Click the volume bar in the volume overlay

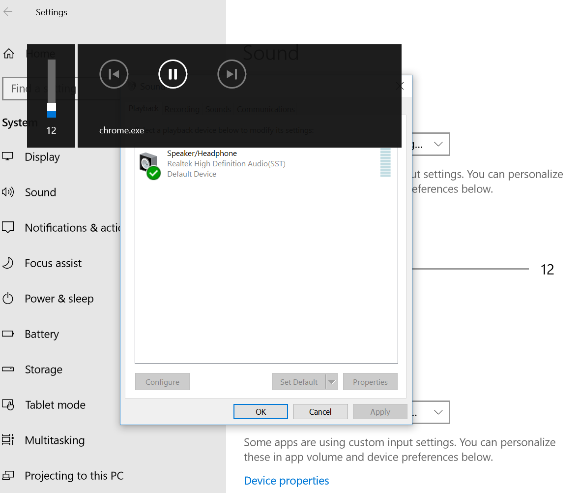coord(52,89)
